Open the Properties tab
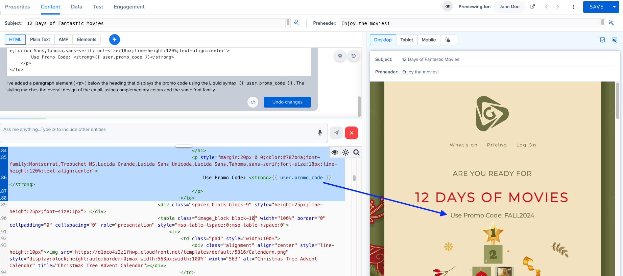 coord(18,7)
